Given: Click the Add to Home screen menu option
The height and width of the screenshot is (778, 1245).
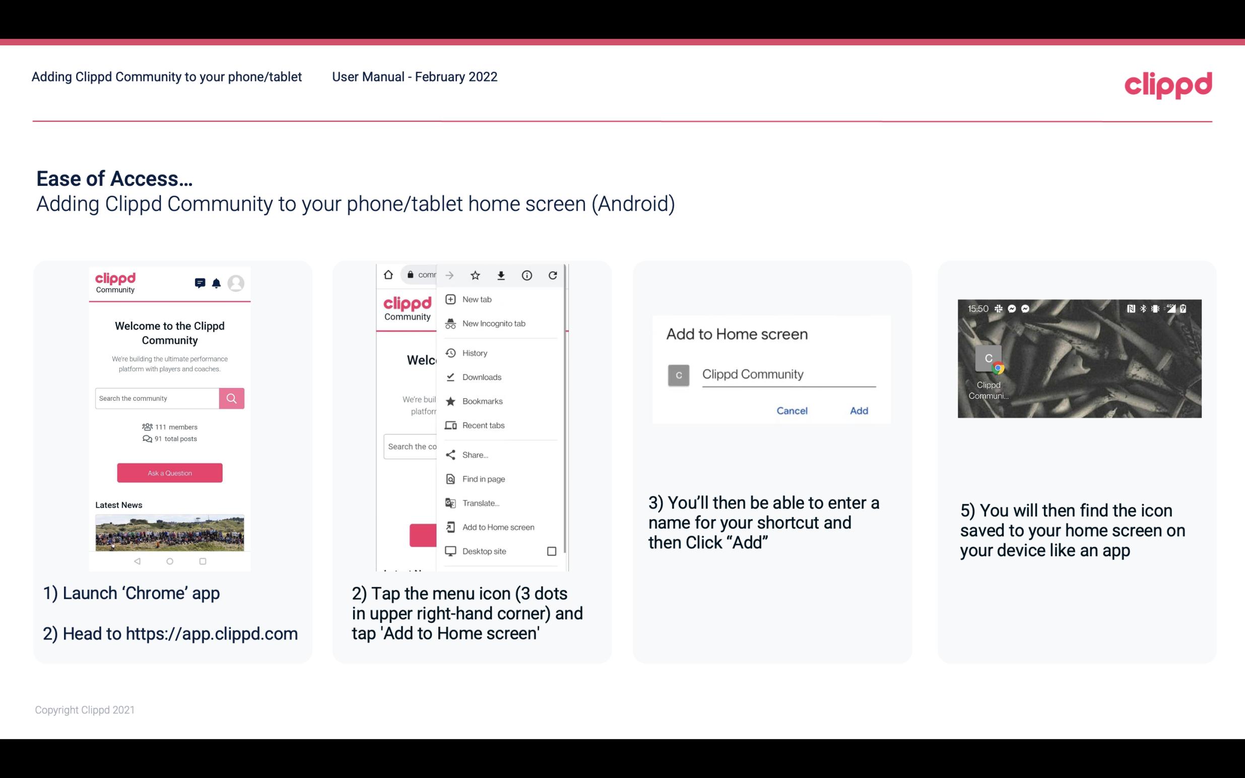Looking at the screenshot, I should [x=497, y=527].
